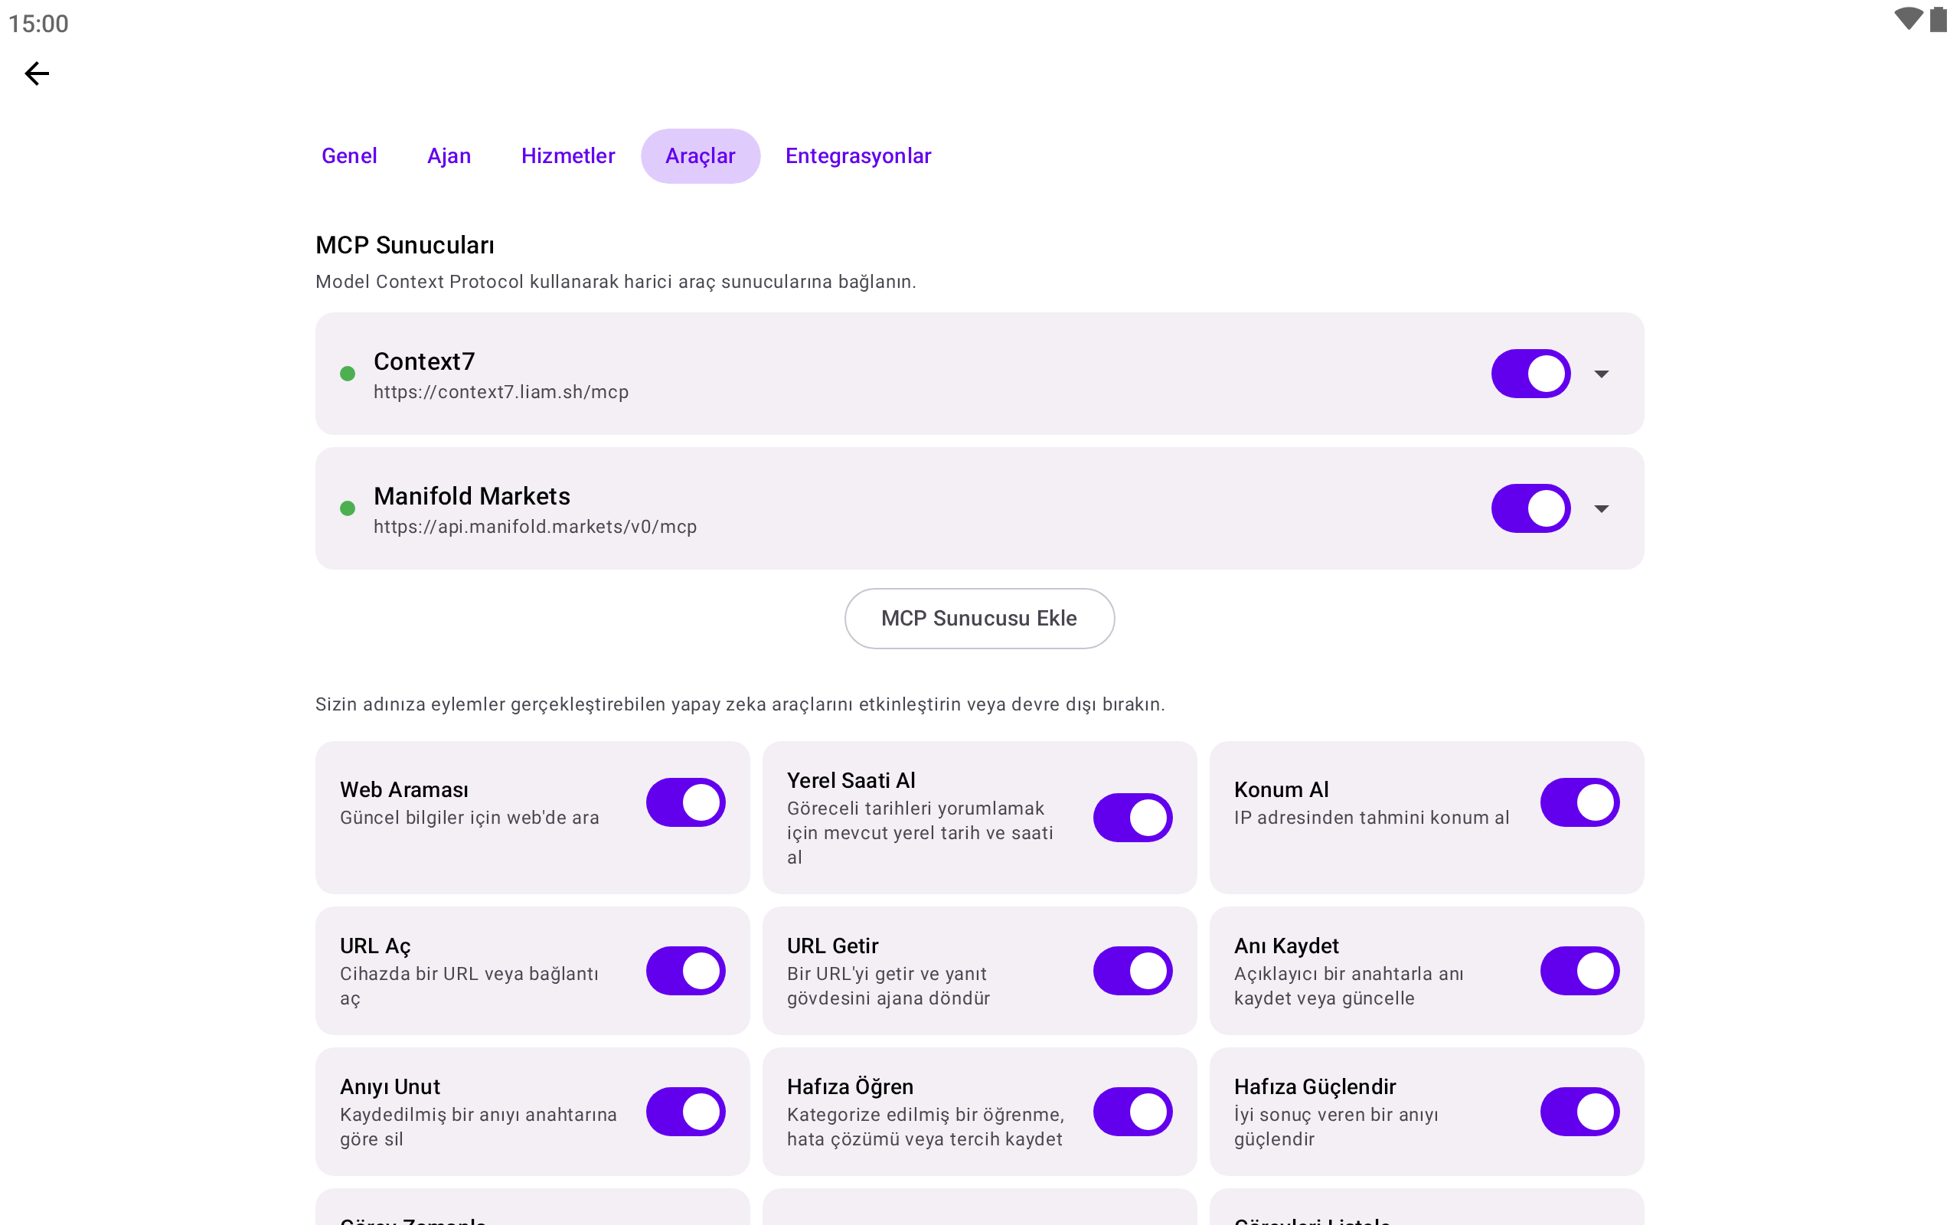Expand the Manifold Markets dropdown arrow
Screen dimensions: 1960x1225
(1601, 508)
